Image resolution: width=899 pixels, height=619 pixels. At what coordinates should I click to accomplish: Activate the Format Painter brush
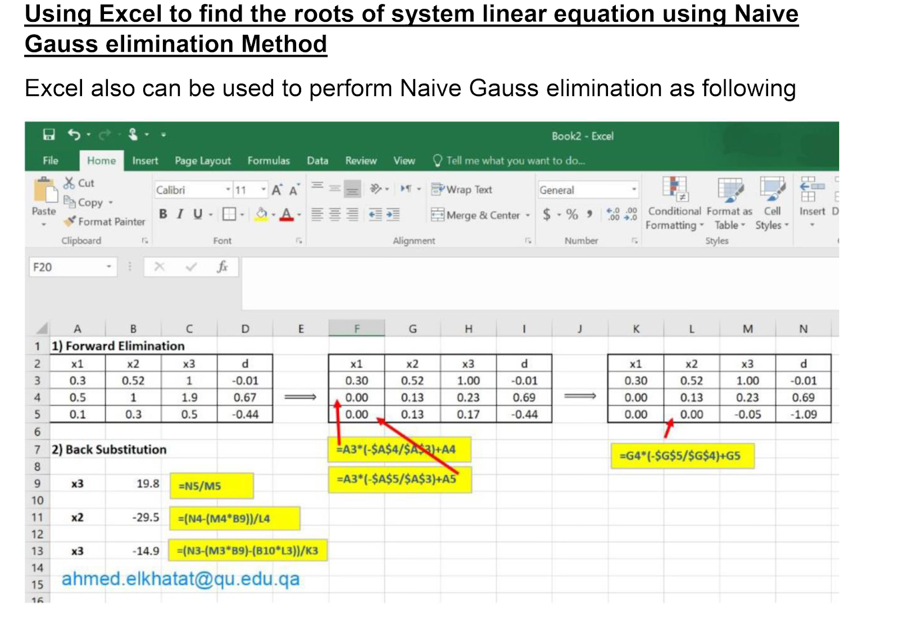(105, 221)
